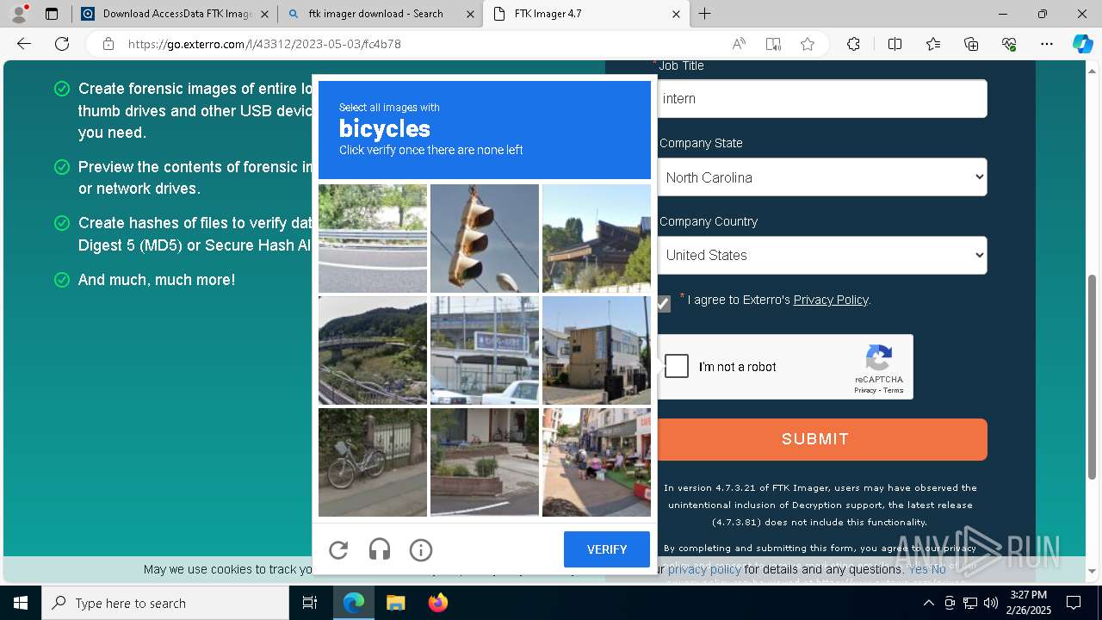
Task: Open the Windows Start menu
Action: 21,603
